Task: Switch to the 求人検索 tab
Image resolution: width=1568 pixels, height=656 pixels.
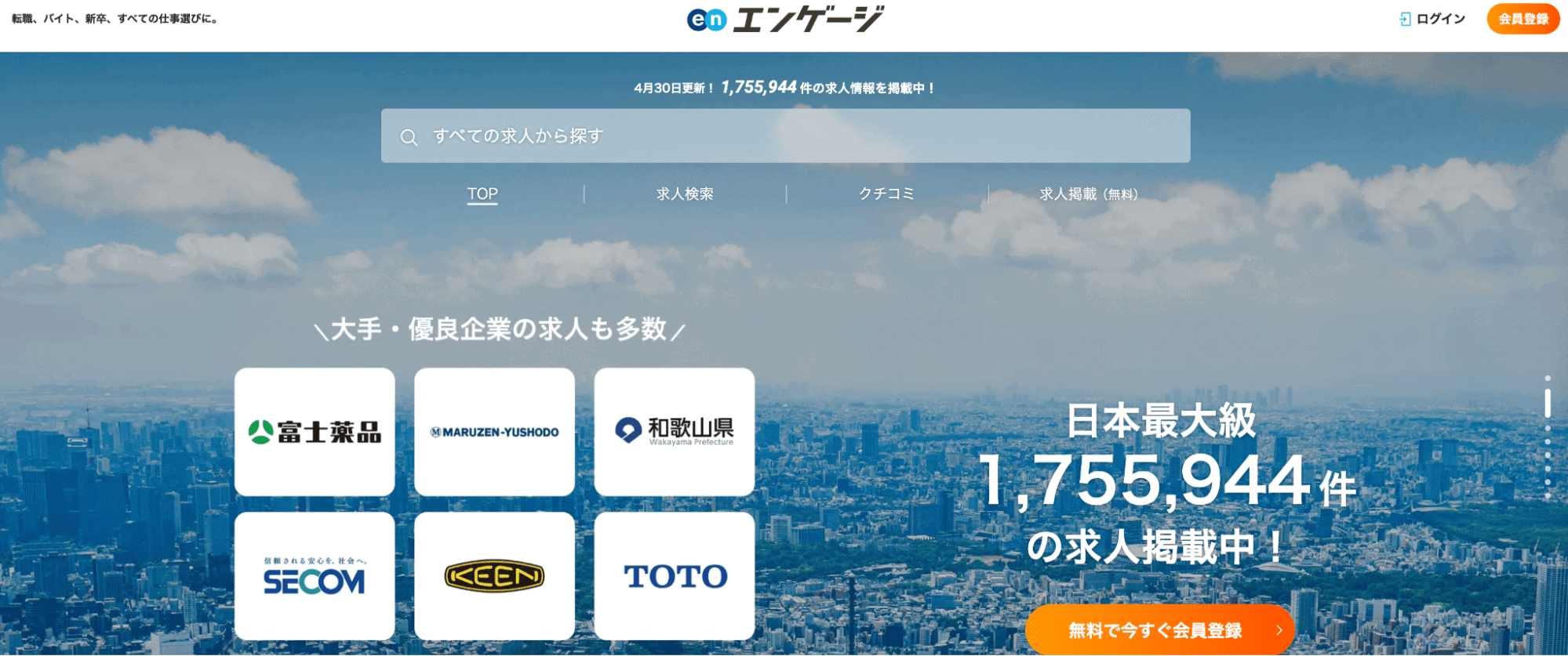Action: 685,194
